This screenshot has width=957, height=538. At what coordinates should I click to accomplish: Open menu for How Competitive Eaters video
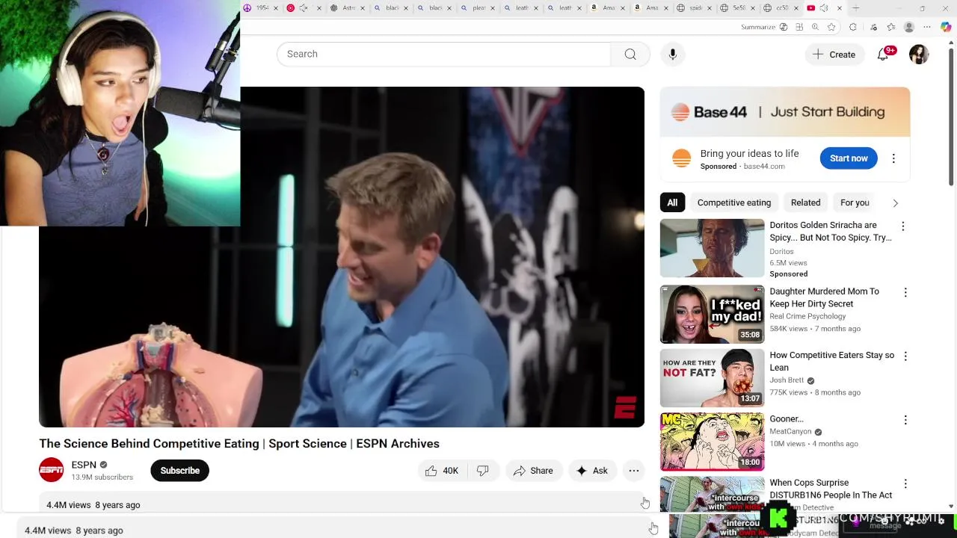(x=905, y=357)
